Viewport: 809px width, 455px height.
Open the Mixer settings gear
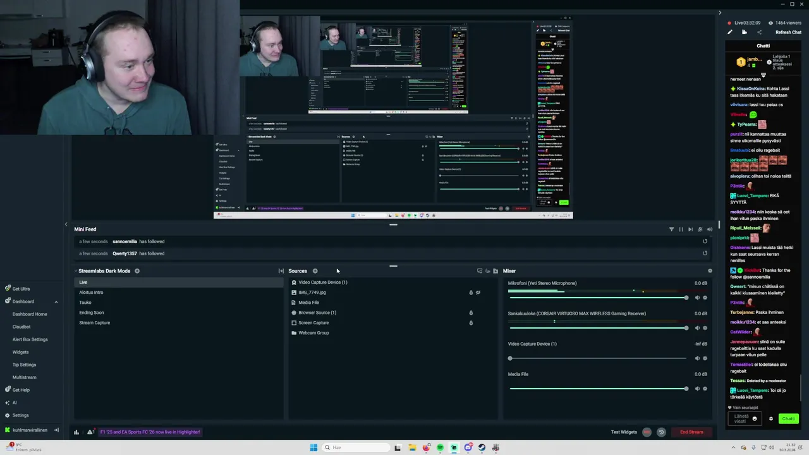point(710,271)
